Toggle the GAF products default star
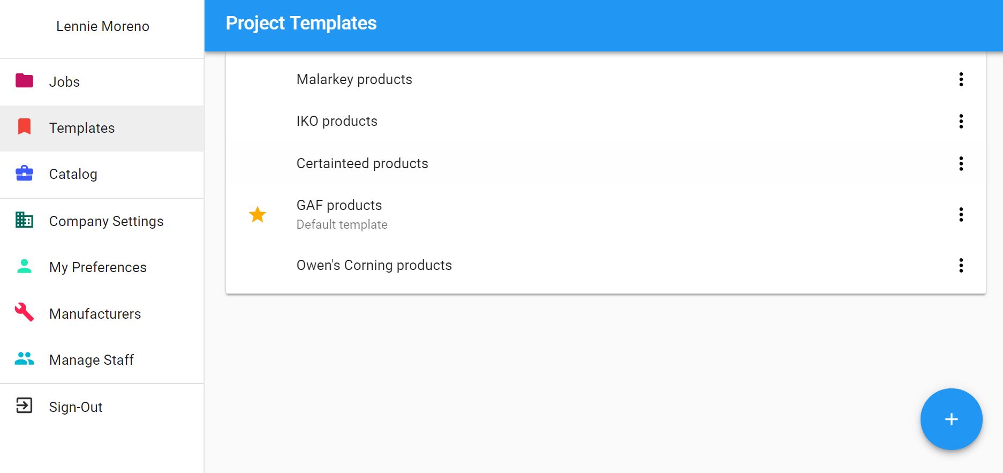The height and width of the screenshot is (473, 1003). click(258, 215)
